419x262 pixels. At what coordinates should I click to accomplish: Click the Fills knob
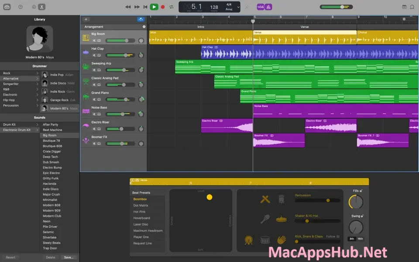tap(356, 202)
